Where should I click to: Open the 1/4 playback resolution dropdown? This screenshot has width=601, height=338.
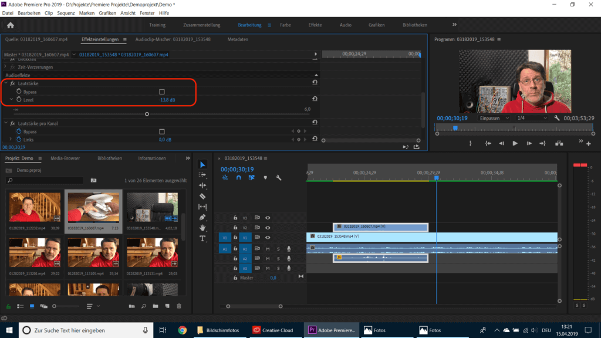click(x=532, y=118)
